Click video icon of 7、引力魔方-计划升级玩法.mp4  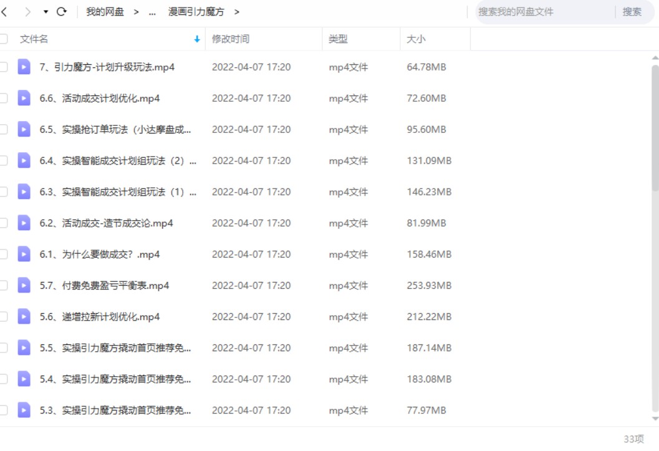[x=24, y=67]
